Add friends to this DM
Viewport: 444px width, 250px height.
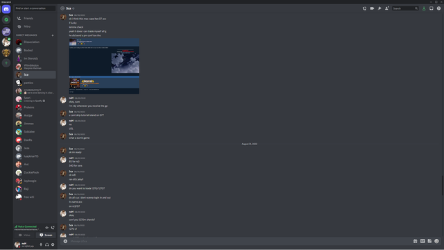[387, 8]
